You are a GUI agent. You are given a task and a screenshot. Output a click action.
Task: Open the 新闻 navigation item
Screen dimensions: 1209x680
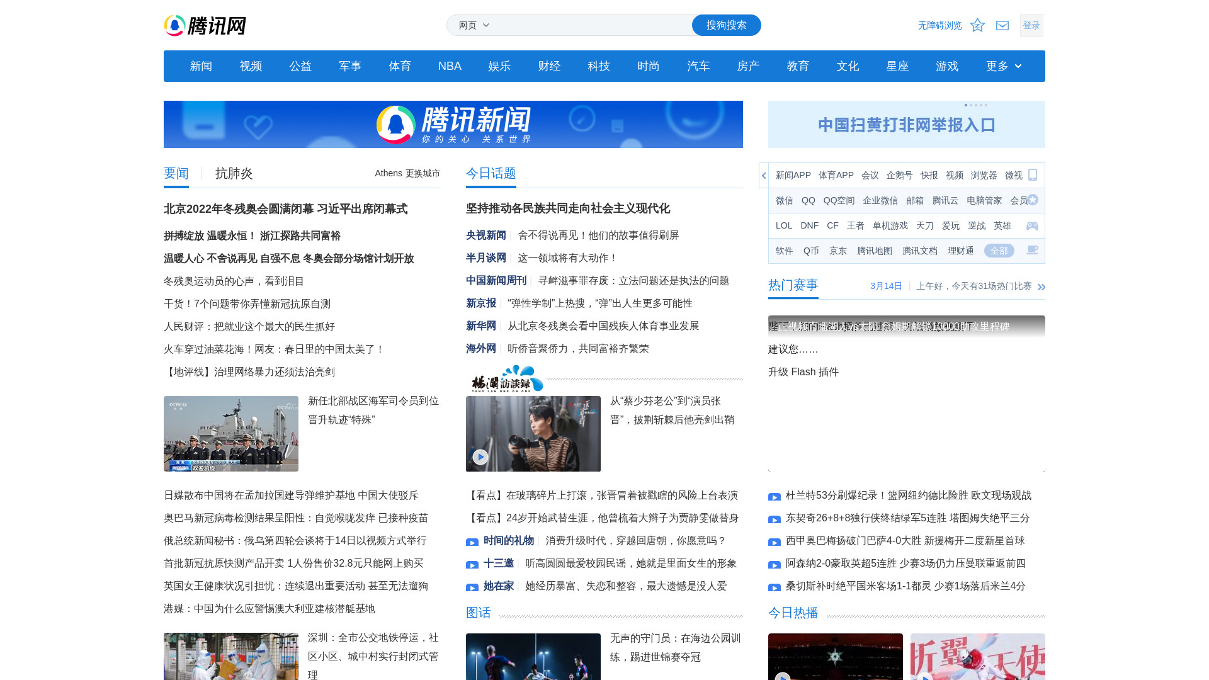click(201, 66)
